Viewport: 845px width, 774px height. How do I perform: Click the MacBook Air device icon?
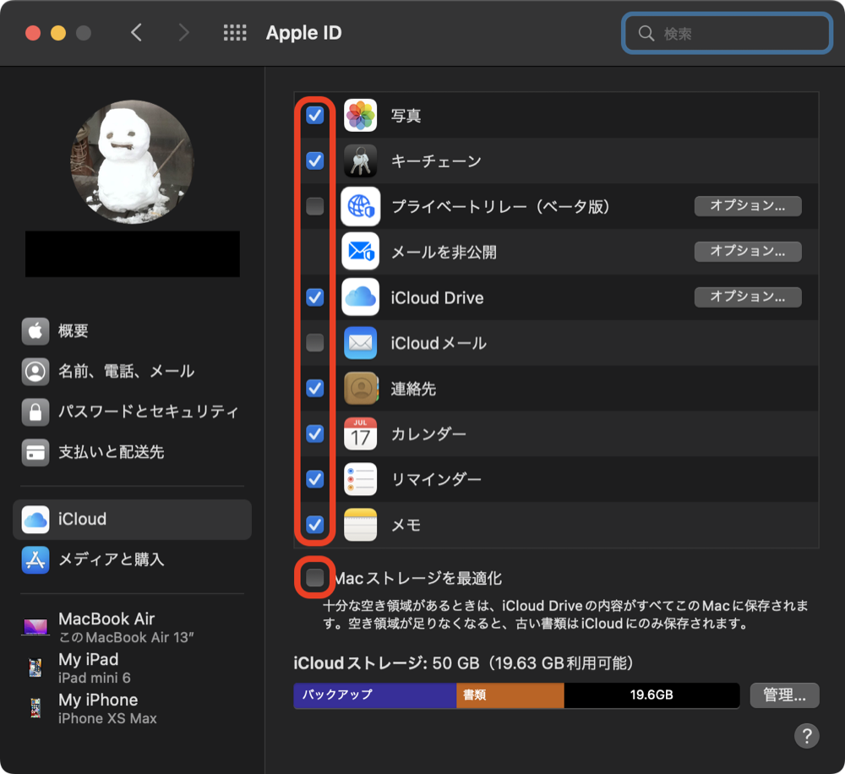tap(35, 627)
